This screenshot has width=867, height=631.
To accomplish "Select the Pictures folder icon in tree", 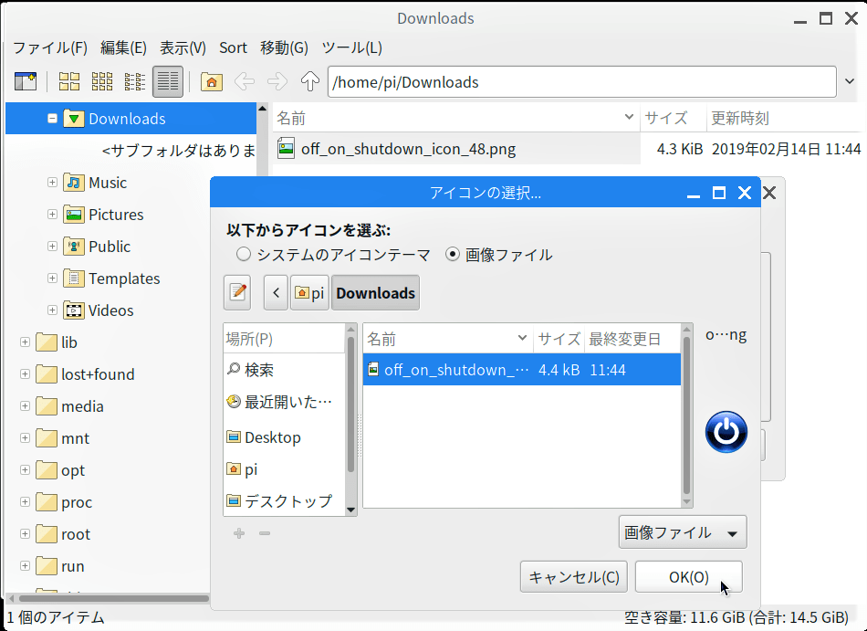I will [x=74, y=215].
